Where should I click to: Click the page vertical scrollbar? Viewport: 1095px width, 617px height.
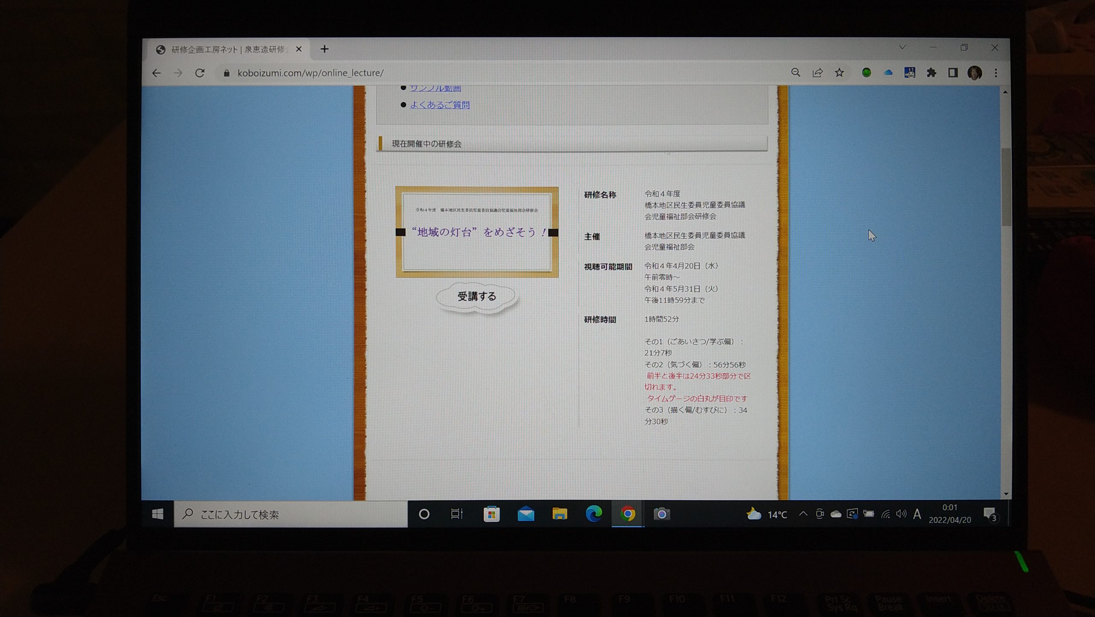tap(1005, 187)
